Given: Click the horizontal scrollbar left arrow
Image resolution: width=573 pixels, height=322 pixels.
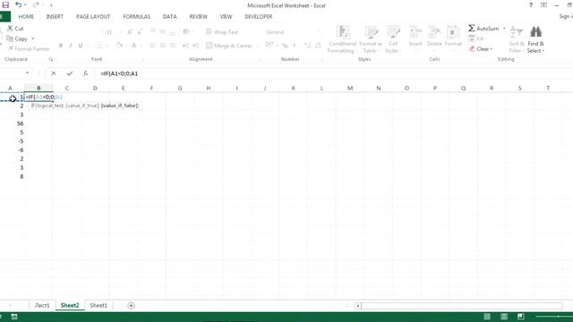Looking at the screenshot, I should point(358,306).
